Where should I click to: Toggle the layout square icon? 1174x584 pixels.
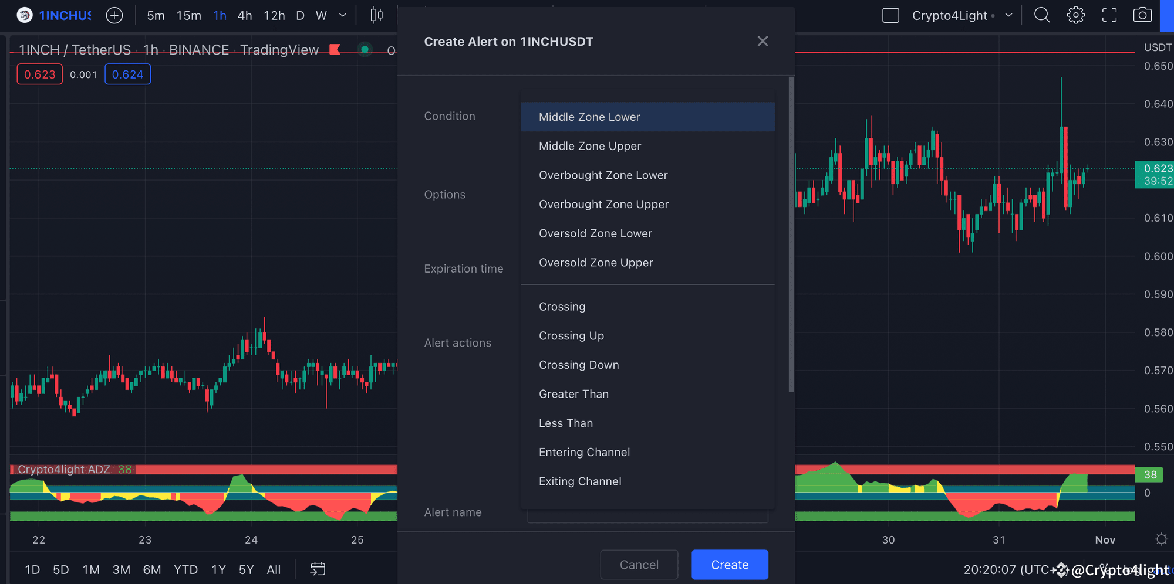click(x=890, y=15)
